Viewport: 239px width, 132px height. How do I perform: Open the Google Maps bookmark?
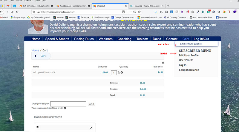(18, 18)
